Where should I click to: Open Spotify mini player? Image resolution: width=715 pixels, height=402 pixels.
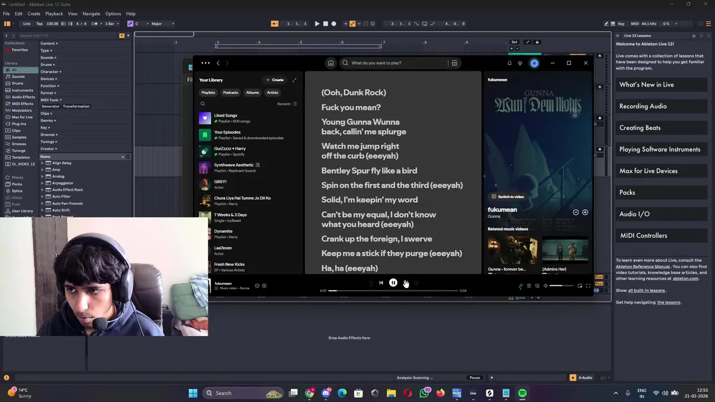pyautogui.click(x=580, y=286)
